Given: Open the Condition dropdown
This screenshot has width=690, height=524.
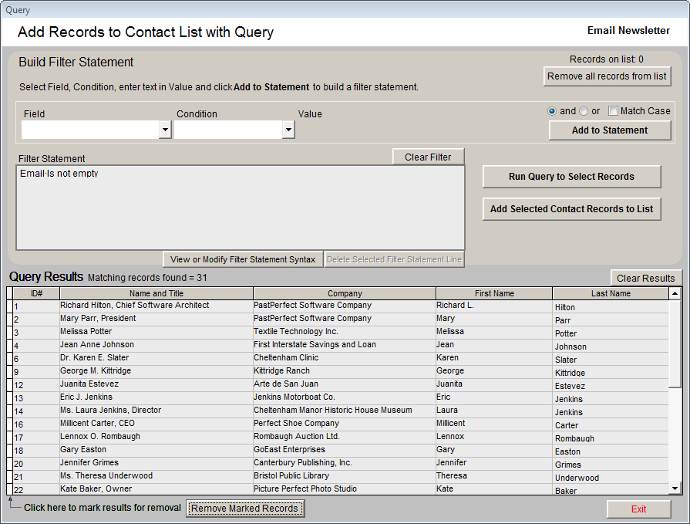Looking at the screenshot, I should (289, 130).
